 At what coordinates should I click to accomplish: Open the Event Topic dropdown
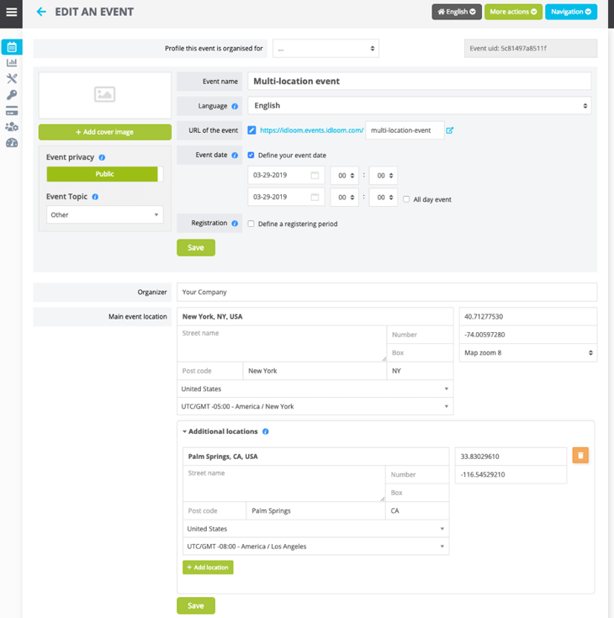104,215
